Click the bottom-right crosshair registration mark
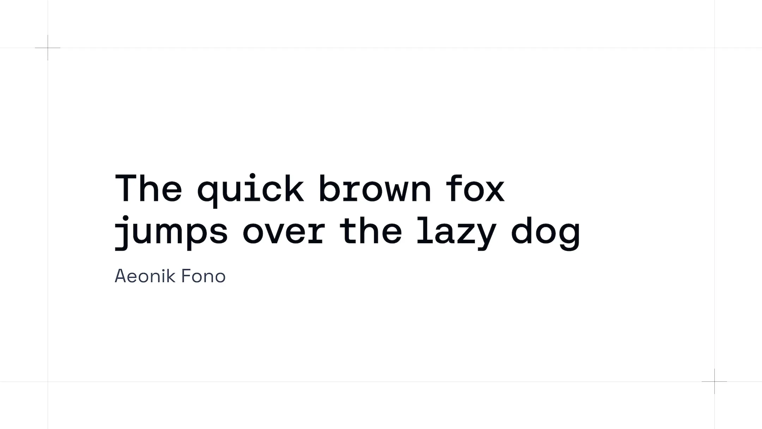The image size is (762, 429). coord(714,381)
